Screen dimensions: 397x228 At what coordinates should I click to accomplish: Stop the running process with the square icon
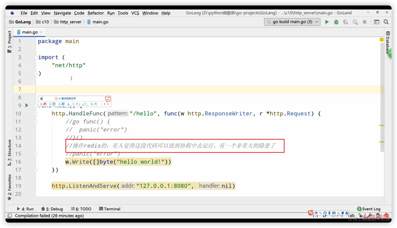[365, 22]
